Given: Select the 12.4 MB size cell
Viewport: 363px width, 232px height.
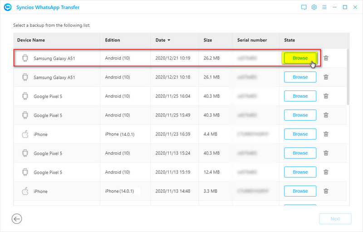Looking at the screenshot, I should pyautogui.click(x=211, y=172).
